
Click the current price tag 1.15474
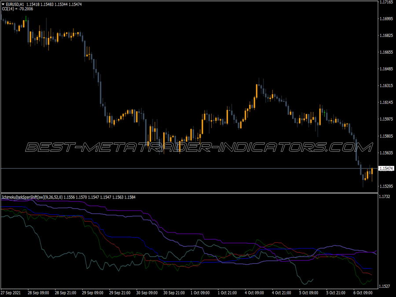386,169
